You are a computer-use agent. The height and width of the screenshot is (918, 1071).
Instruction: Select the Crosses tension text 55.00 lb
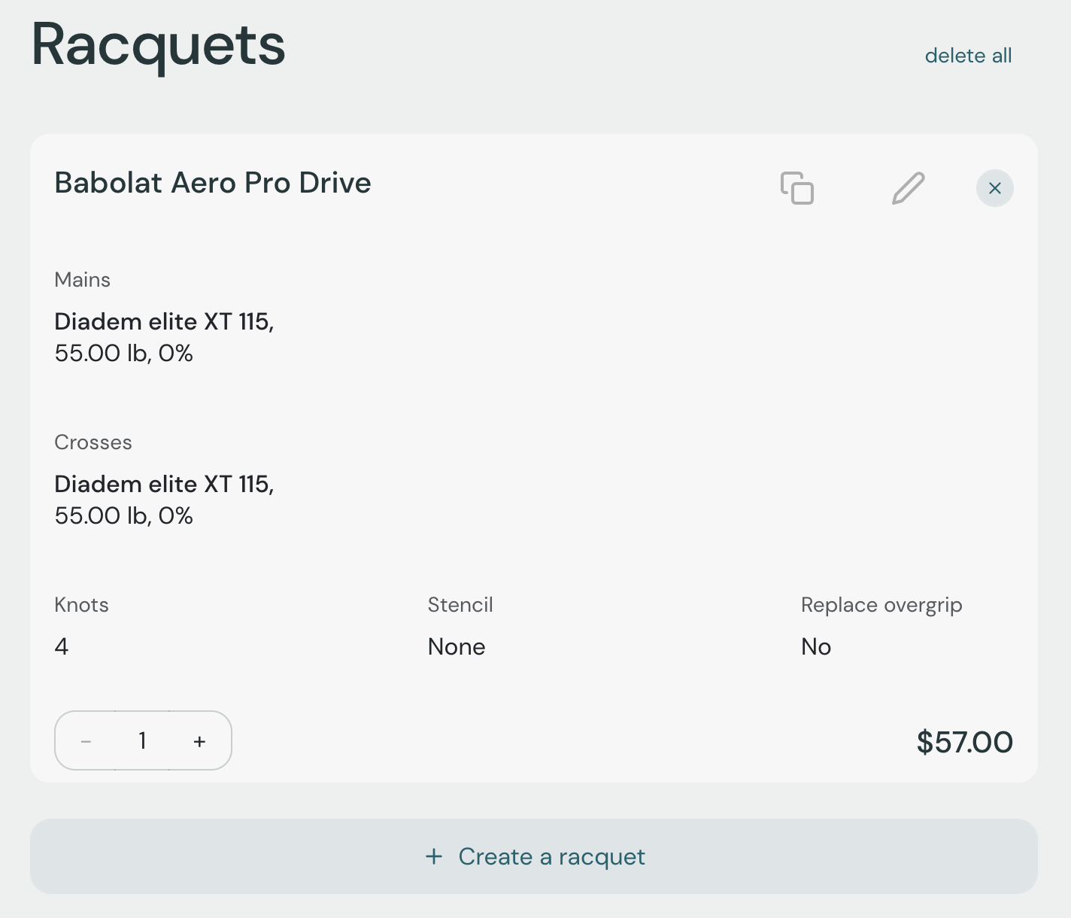(x=102, y=516)
